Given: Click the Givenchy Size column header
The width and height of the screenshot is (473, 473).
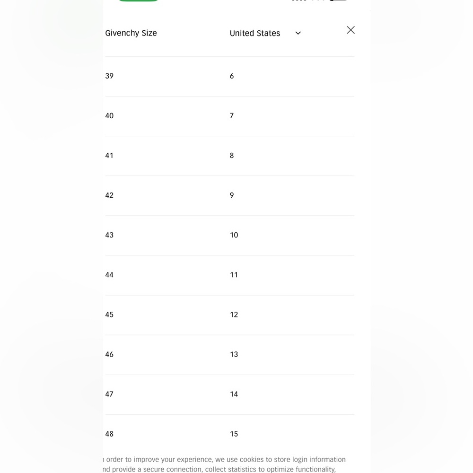Looking at the screenshot, I should tap(131, 33).
